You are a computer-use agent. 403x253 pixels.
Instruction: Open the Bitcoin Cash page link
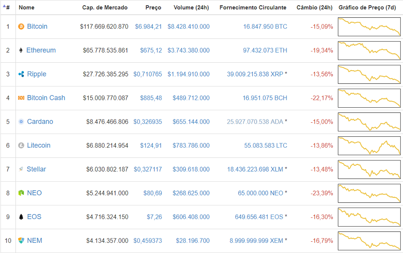coord(46,98)
